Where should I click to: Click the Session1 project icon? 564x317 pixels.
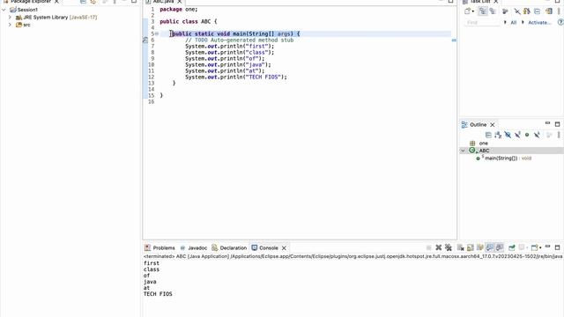(x=13, y=10)
